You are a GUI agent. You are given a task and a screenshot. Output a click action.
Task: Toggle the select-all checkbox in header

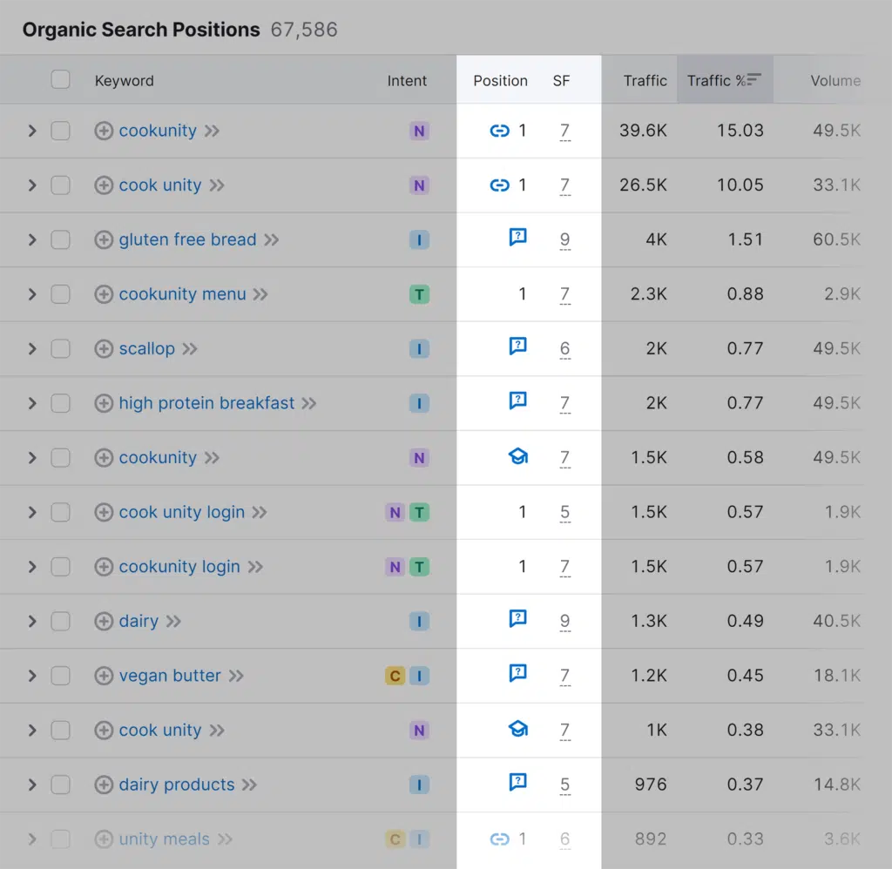(60, 80)
